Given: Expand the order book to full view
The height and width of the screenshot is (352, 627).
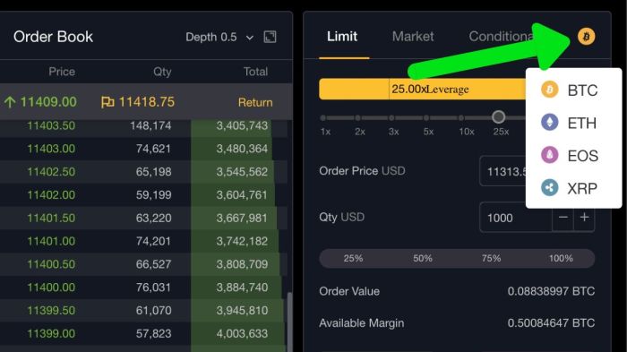Looking at the screenshot, I should pos(270,37).
